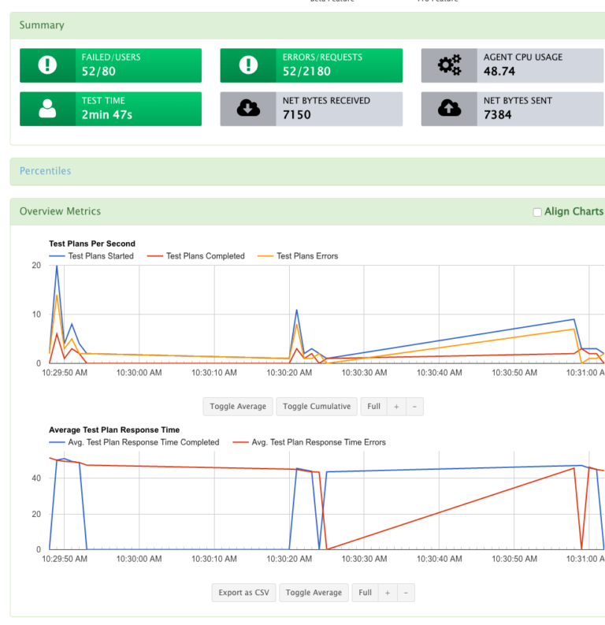Click Avg. Test Plan Response Time Completed legend

tap(134, 442)
